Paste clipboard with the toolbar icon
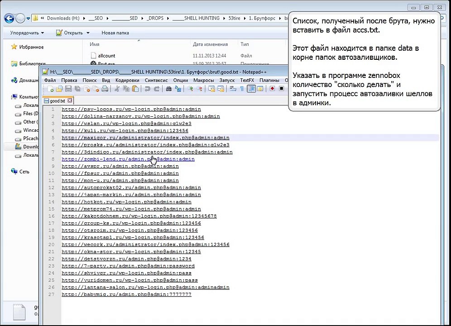The image size is (451, 326). pyautogui.click(x=135, y=89)
